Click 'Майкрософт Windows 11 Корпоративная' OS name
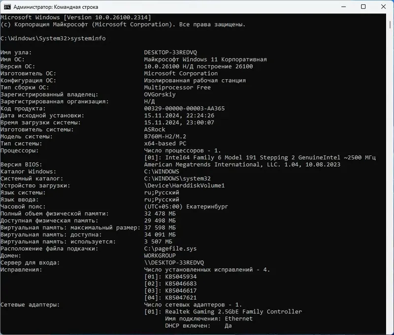The image size is (394, 335). [x=205, y=60]
